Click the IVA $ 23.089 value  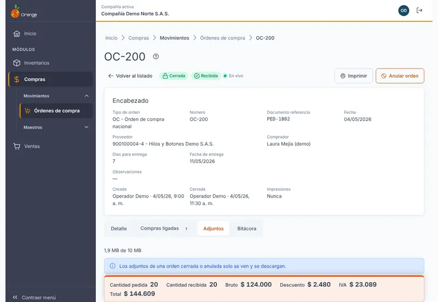363,284
